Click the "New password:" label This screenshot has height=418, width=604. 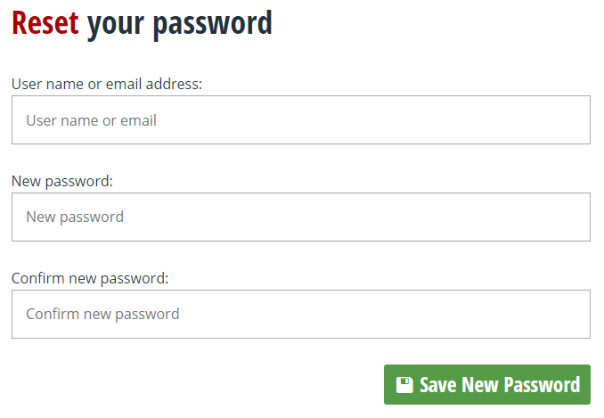tap(62, 181)
